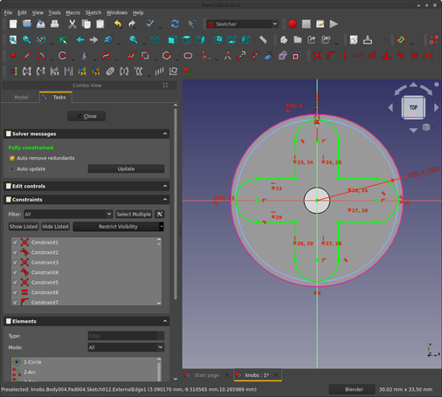The height and width of the screenshot is (397, 442).
Task: Uncheck Constraint1 in constraints list
Action: tap(15, 242)
